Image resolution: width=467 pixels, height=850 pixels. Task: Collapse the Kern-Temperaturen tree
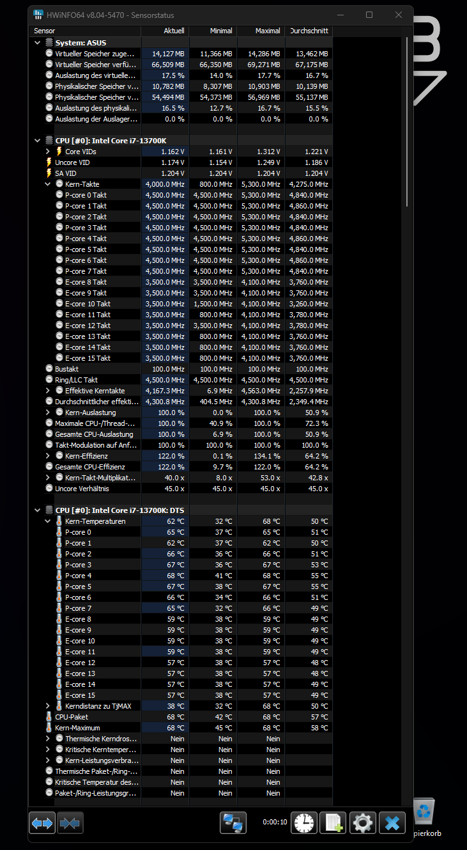tap(48, 521)
